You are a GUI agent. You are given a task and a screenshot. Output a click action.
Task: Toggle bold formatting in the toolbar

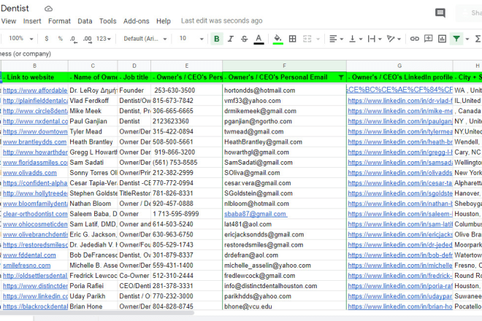coord(216,39)
